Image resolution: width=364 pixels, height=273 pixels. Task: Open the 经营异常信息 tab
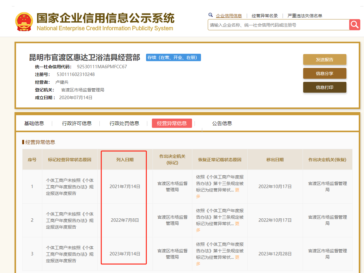pyautogui.click(x=172, y=123)
